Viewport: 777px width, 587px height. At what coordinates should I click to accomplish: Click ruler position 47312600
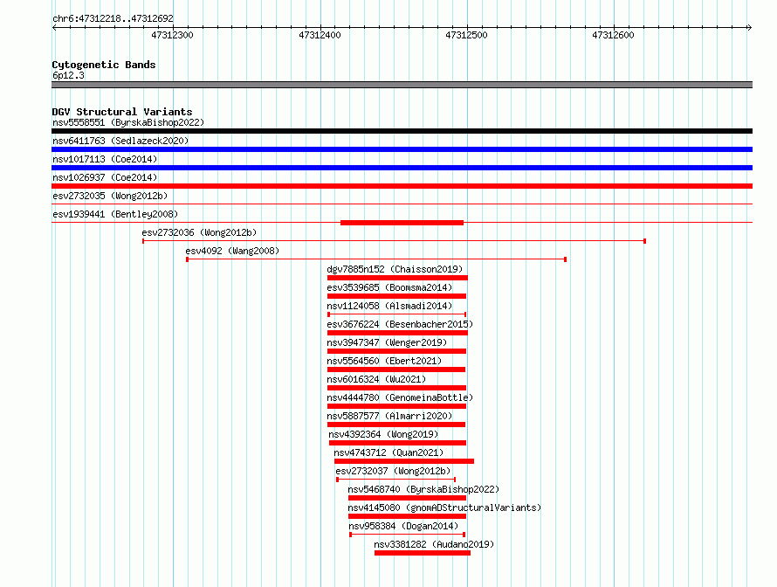(613, 35)
